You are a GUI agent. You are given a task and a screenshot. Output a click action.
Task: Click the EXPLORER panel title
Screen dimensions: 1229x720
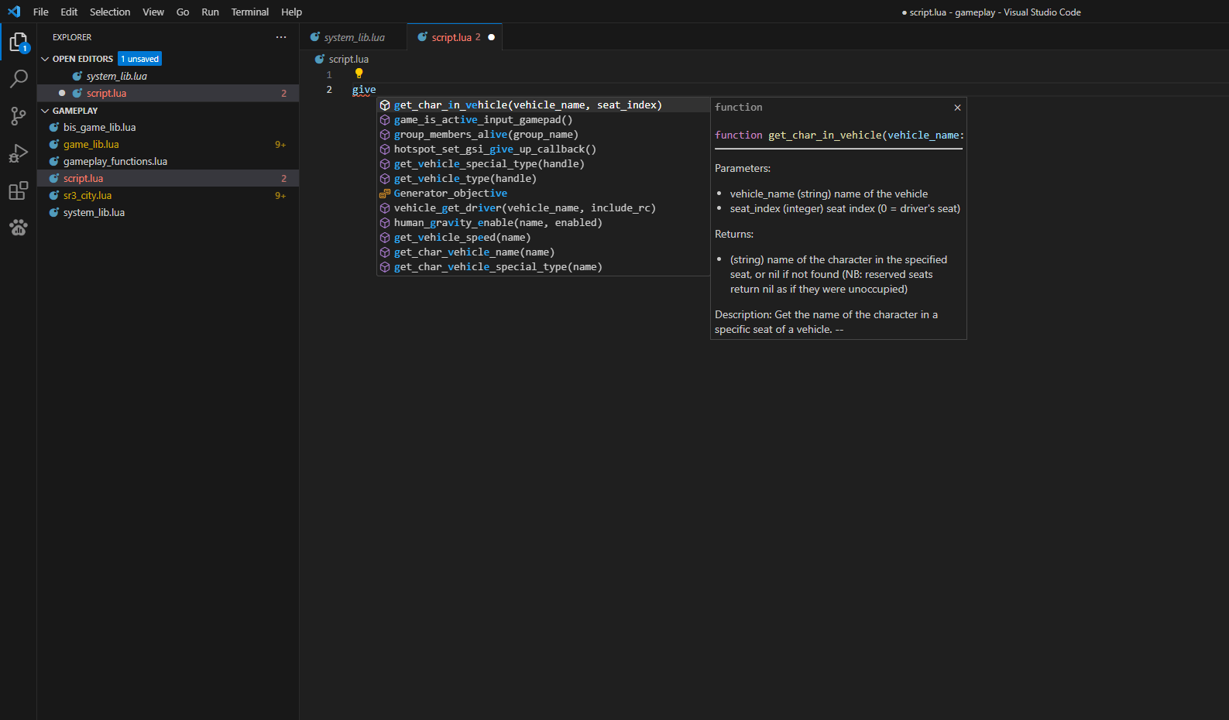(72, 37)
